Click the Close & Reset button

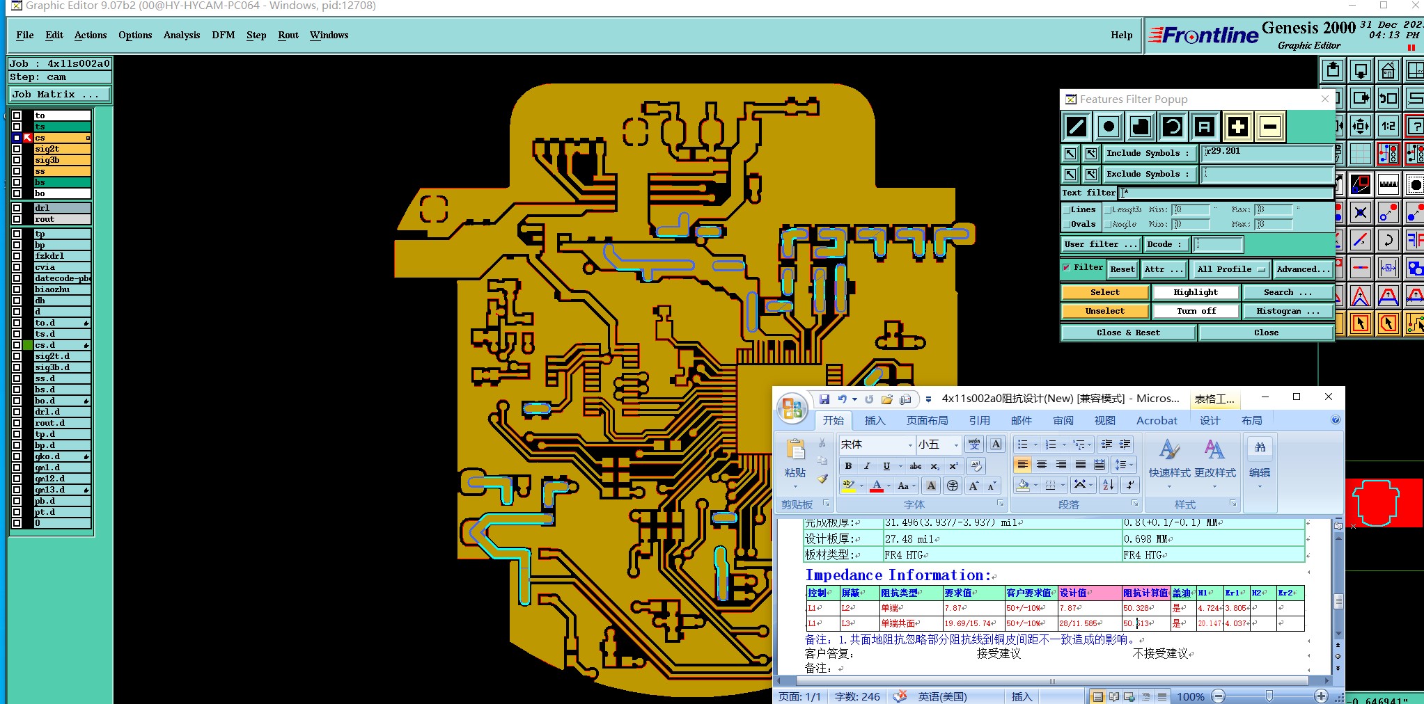(1128, 333)
